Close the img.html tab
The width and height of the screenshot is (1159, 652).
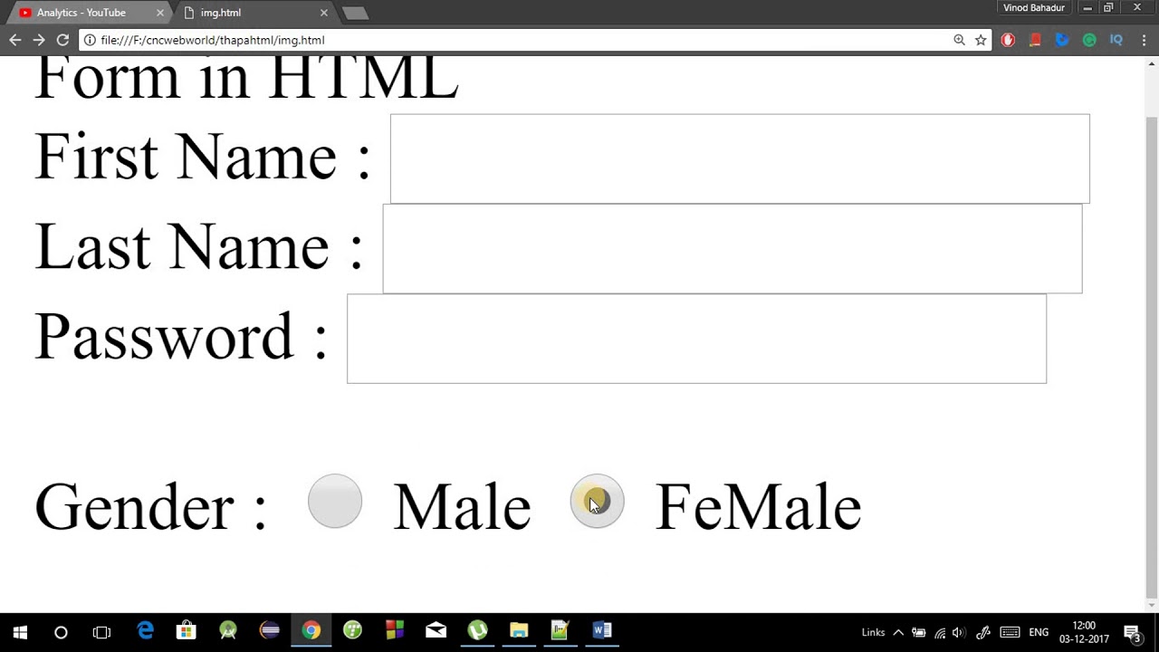(324, 13)
